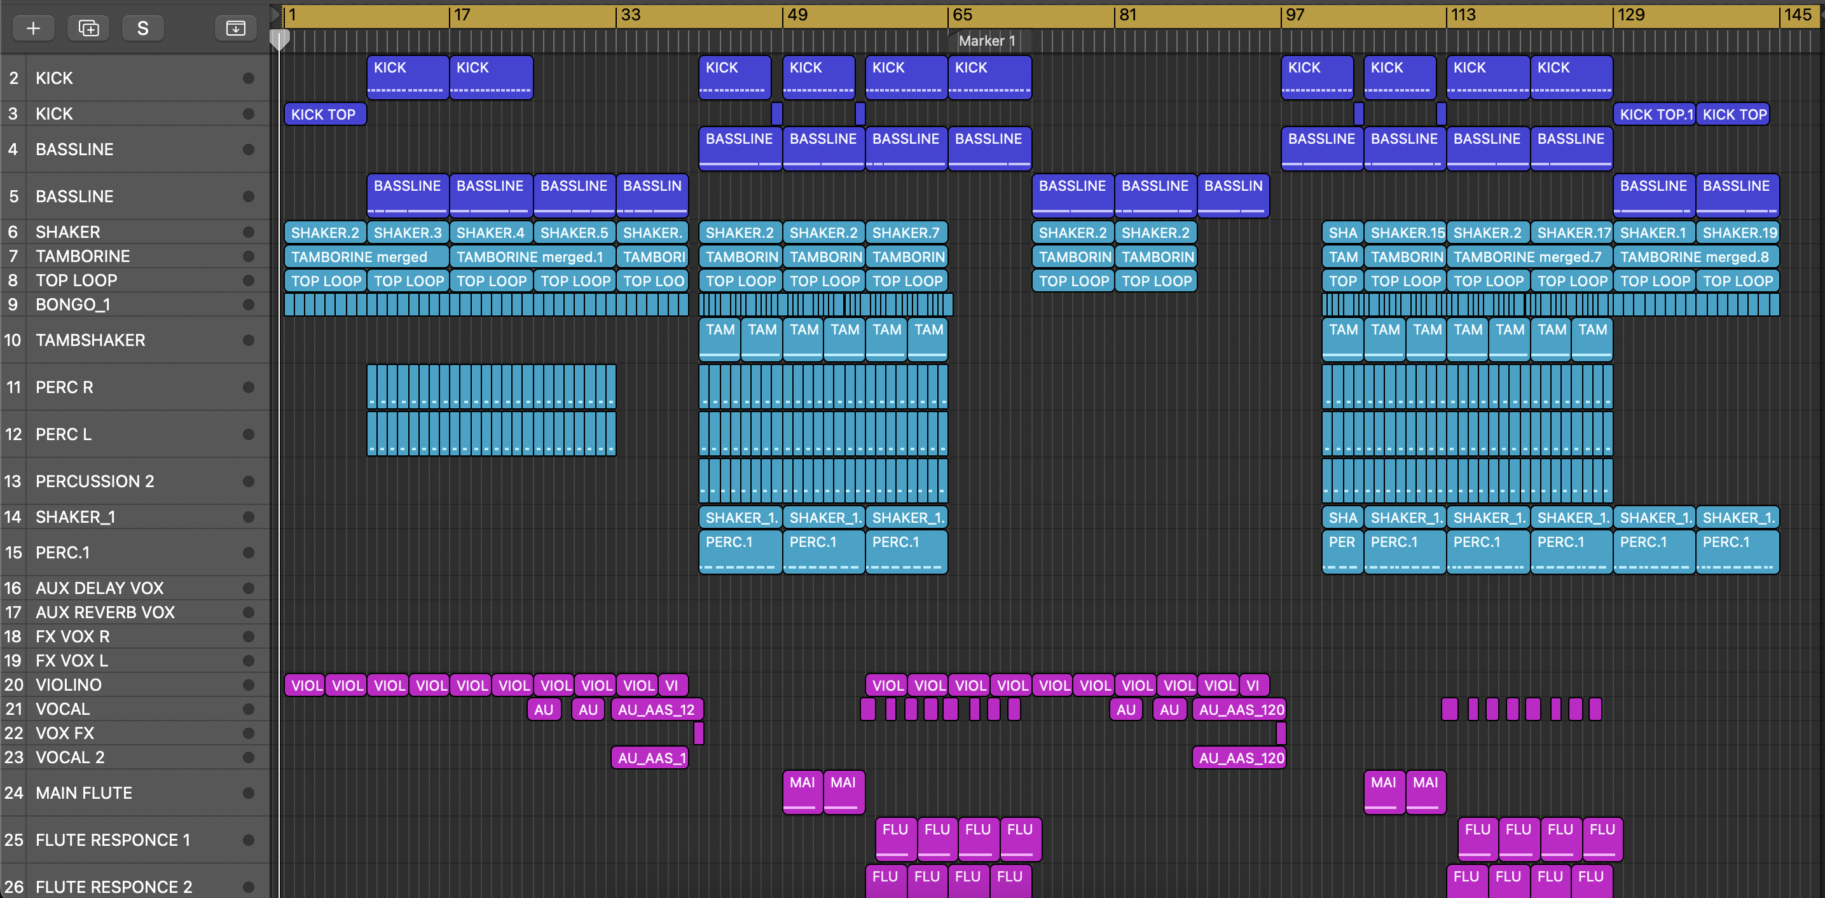Select the PERCUSSION 2 track header
This screenshot has width=1825, height=898.
[94, 481]
